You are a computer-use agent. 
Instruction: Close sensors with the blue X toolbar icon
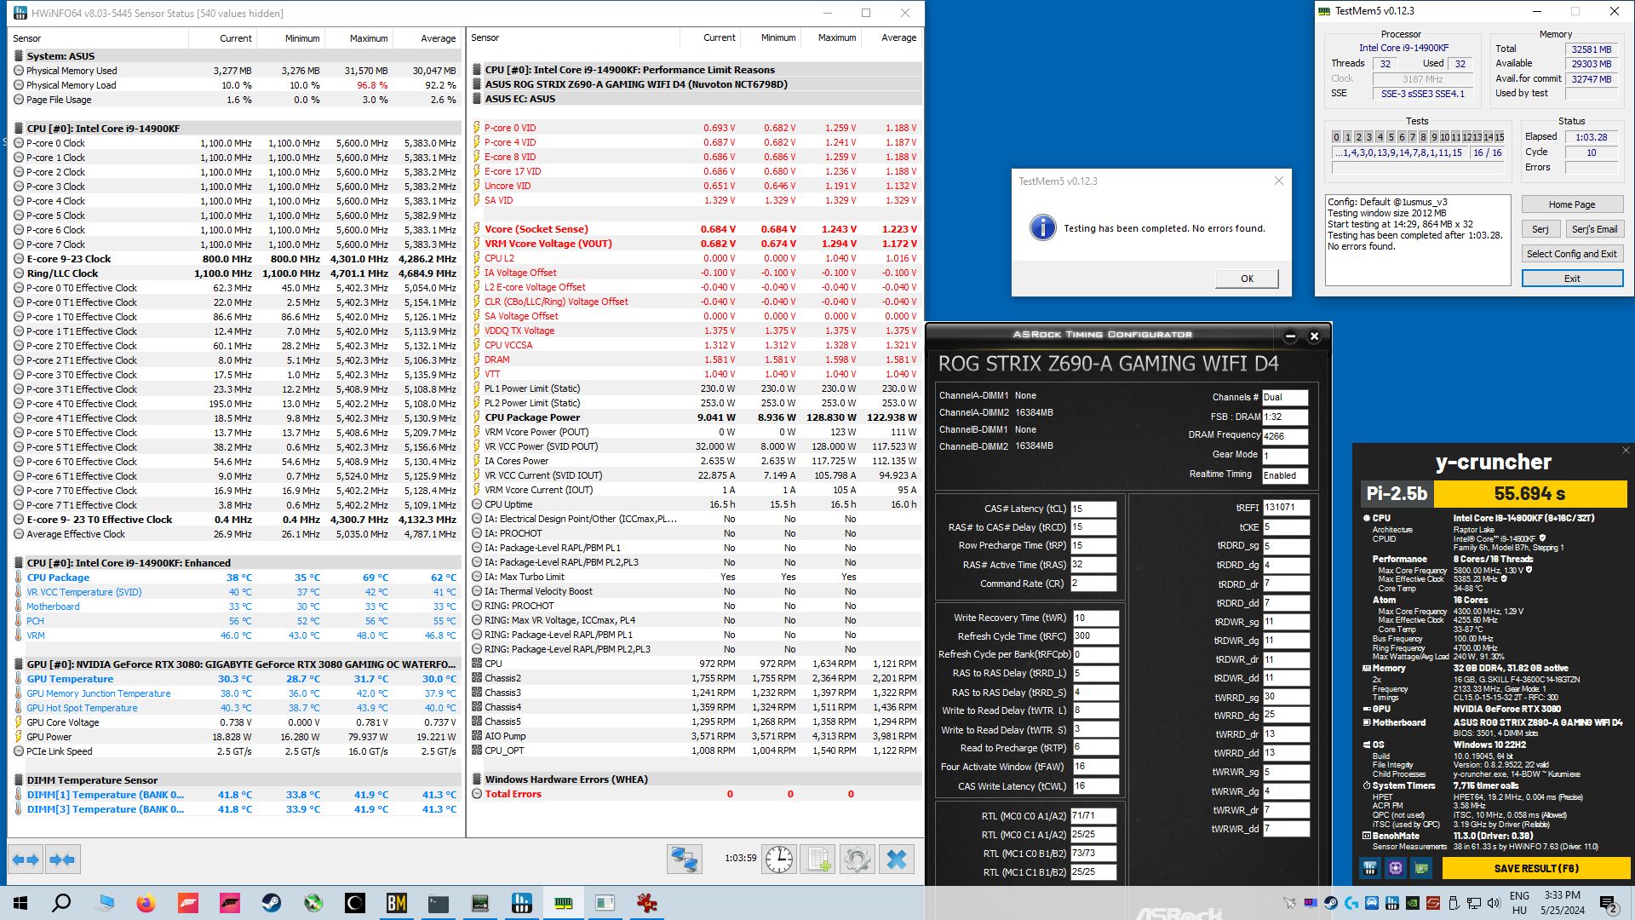(896, 860)
